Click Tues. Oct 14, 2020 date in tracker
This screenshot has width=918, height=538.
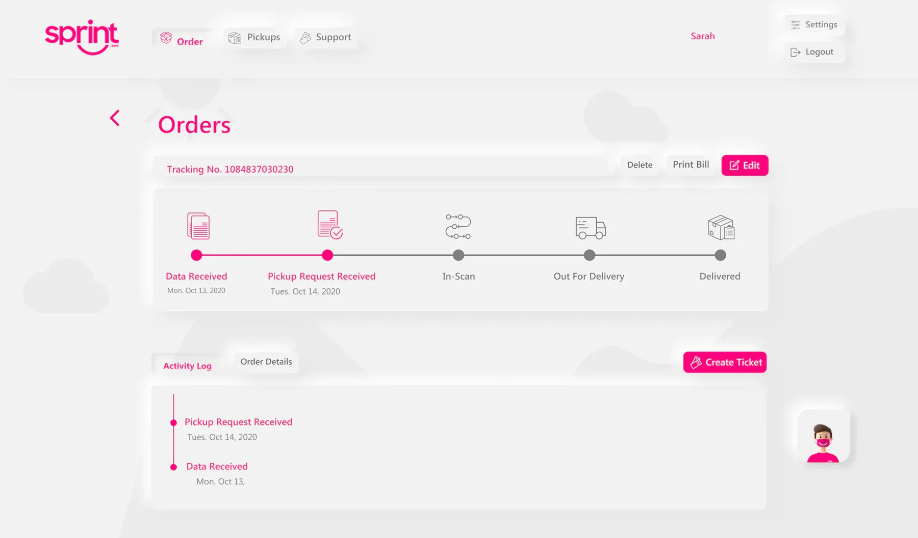(305, 291)
